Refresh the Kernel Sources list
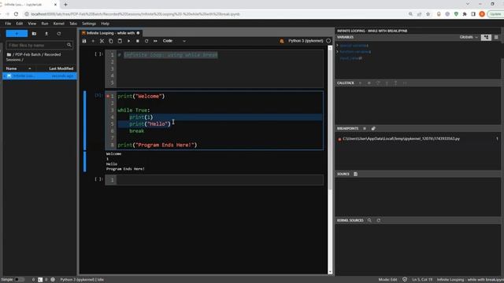 point(379,220)
